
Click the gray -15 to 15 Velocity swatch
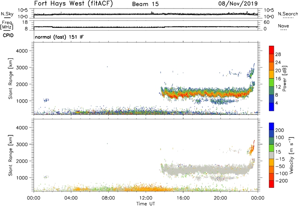[272, 155]
